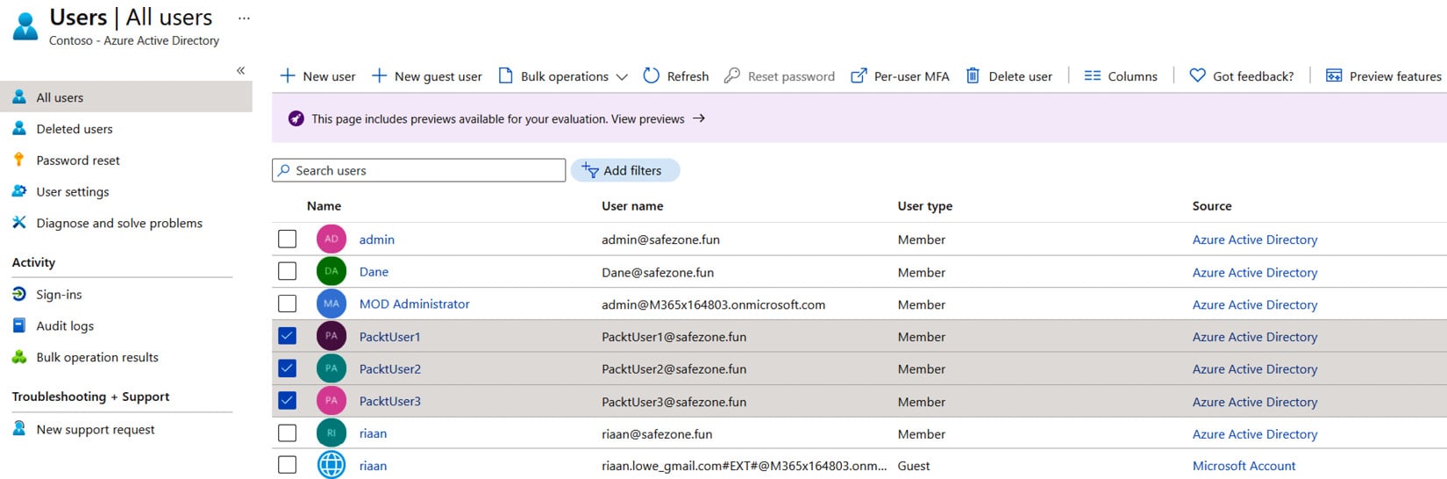Expand the Bulk operations dropdown chevron
Screen dimensions: 1447x479
click(622, 77)
